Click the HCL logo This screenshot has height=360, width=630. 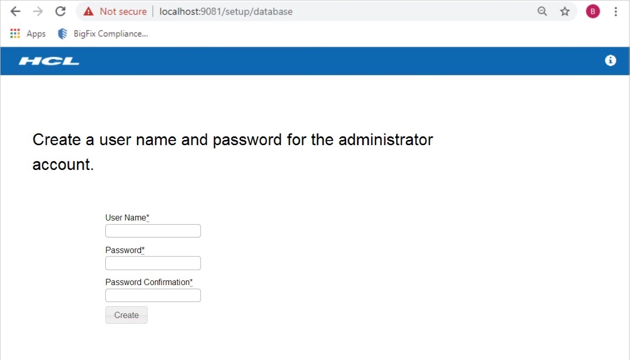[49, 61]
